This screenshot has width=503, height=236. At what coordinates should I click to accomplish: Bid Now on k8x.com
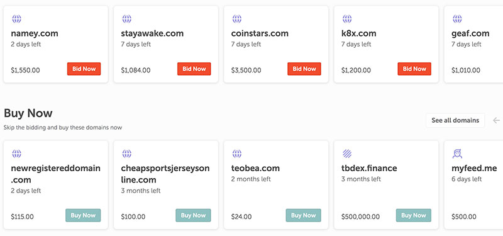pyautogui.click(x=414, y=69)
